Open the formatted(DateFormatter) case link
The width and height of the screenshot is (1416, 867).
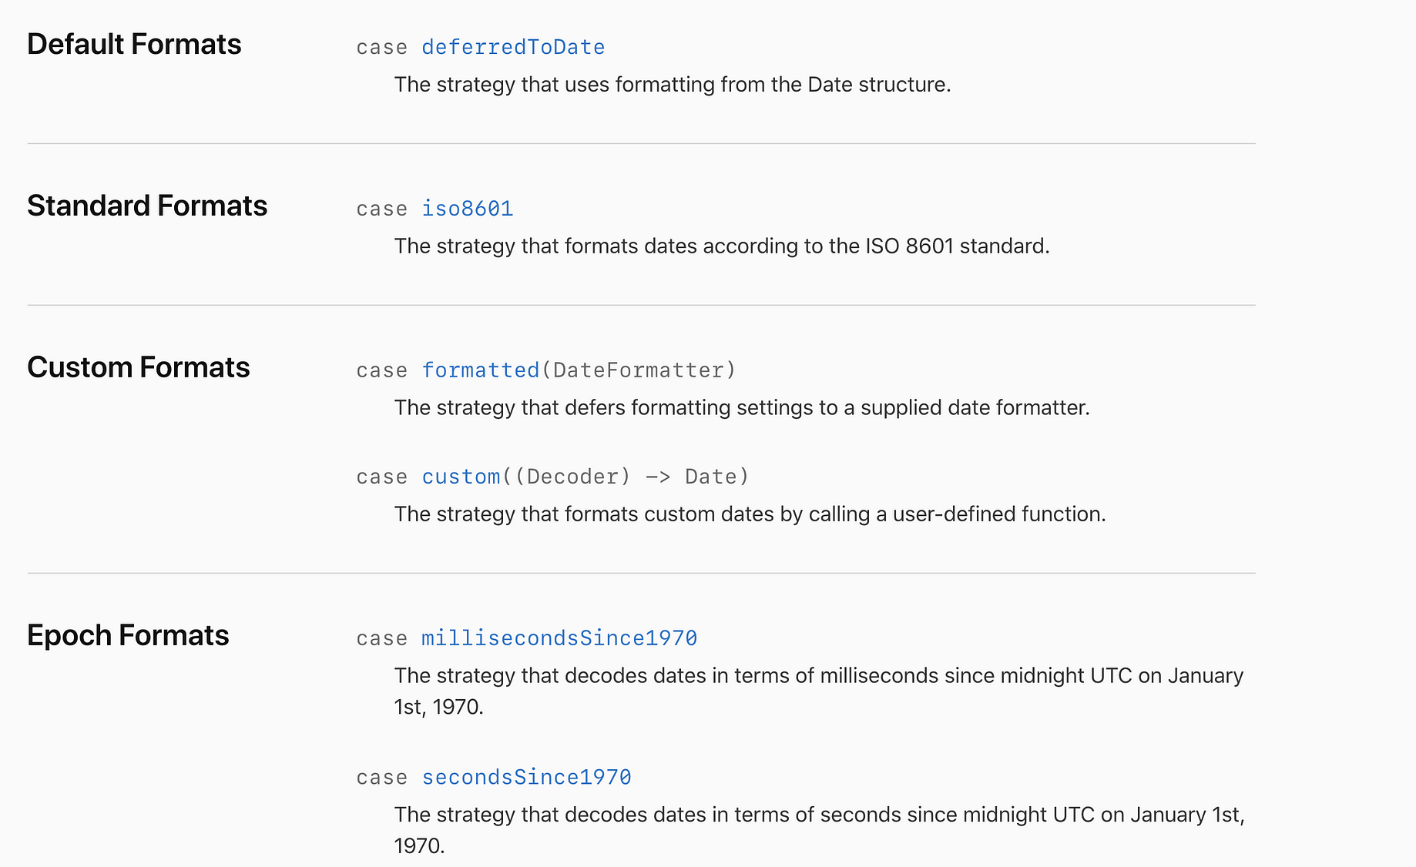[x=481, y=370]
